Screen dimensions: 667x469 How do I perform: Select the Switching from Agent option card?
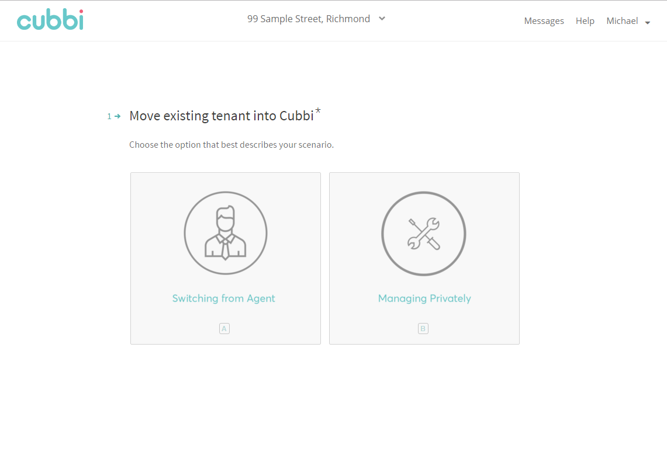click(226, 258)
